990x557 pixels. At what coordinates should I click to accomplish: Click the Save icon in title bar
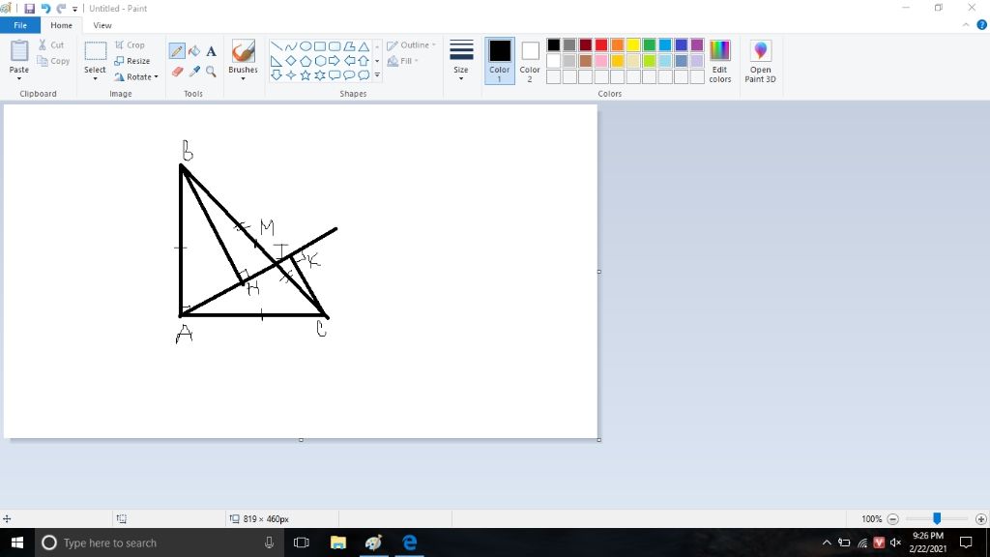point(29,8)
